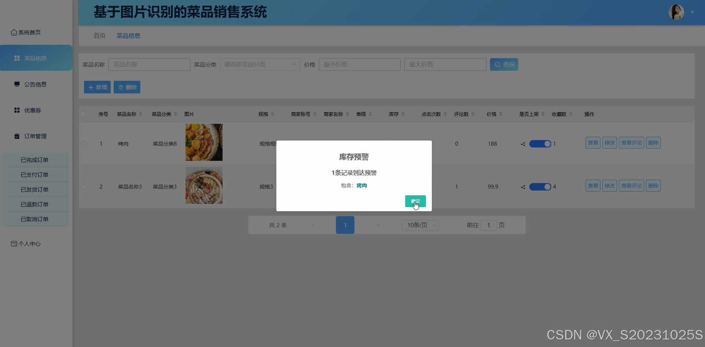Click the grid icon beside 菜品信息
Viewport: 705px width, 347px height.
[17, 58]
